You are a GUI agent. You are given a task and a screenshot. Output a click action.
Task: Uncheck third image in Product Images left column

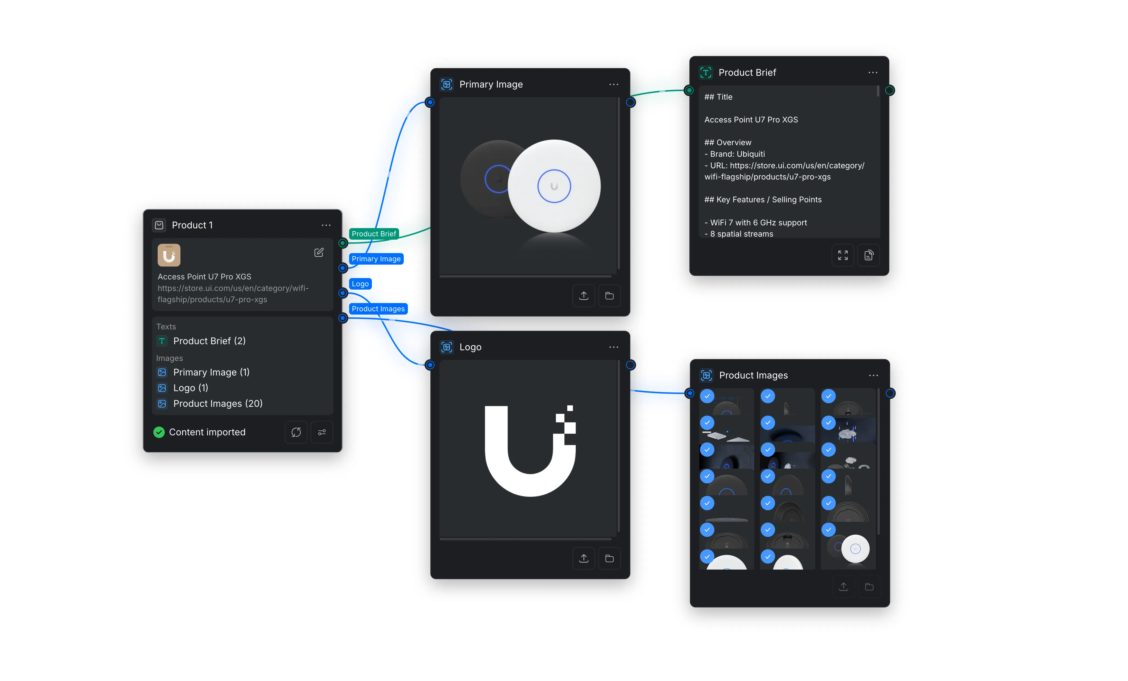(x=707, y=450)
